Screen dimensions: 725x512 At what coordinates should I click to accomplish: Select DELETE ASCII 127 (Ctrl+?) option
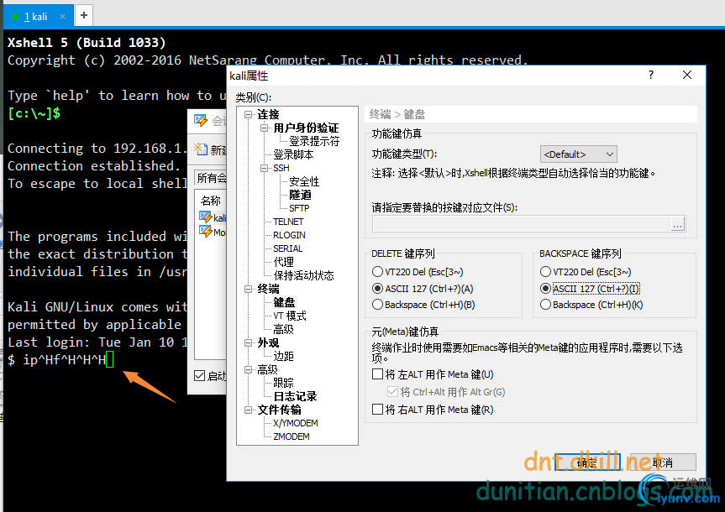point(423,289)
